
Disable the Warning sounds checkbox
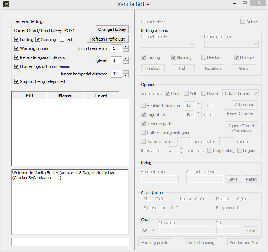point(17,48)
